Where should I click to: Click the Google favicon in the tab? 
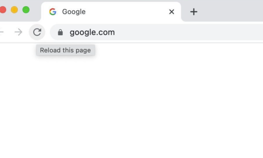(53, 12)
